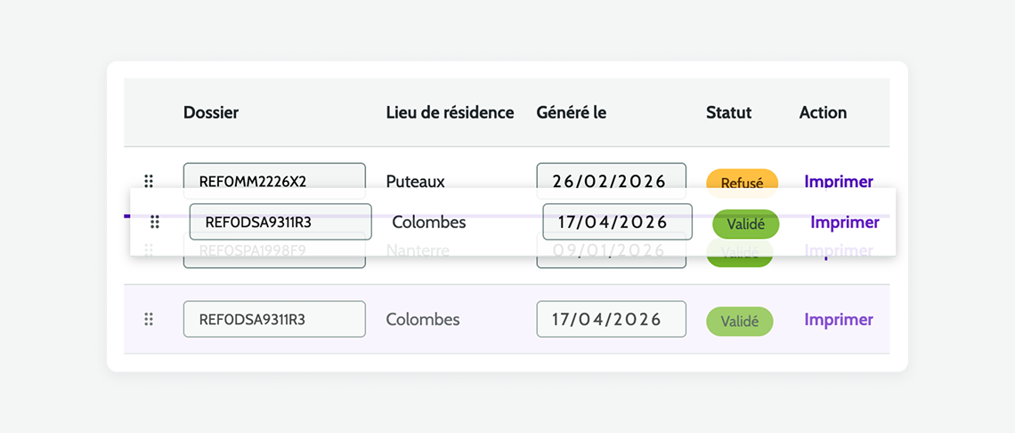The image size is (1015, 433).
Task: Edit the 26/02/2026 date field
Action: (611, 180)
